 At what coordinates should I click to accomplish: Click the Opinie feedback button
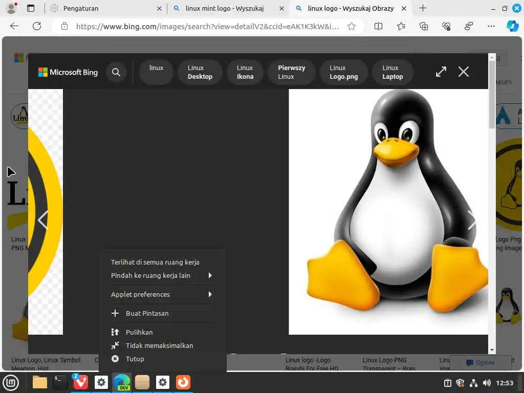tap(480, 363)
